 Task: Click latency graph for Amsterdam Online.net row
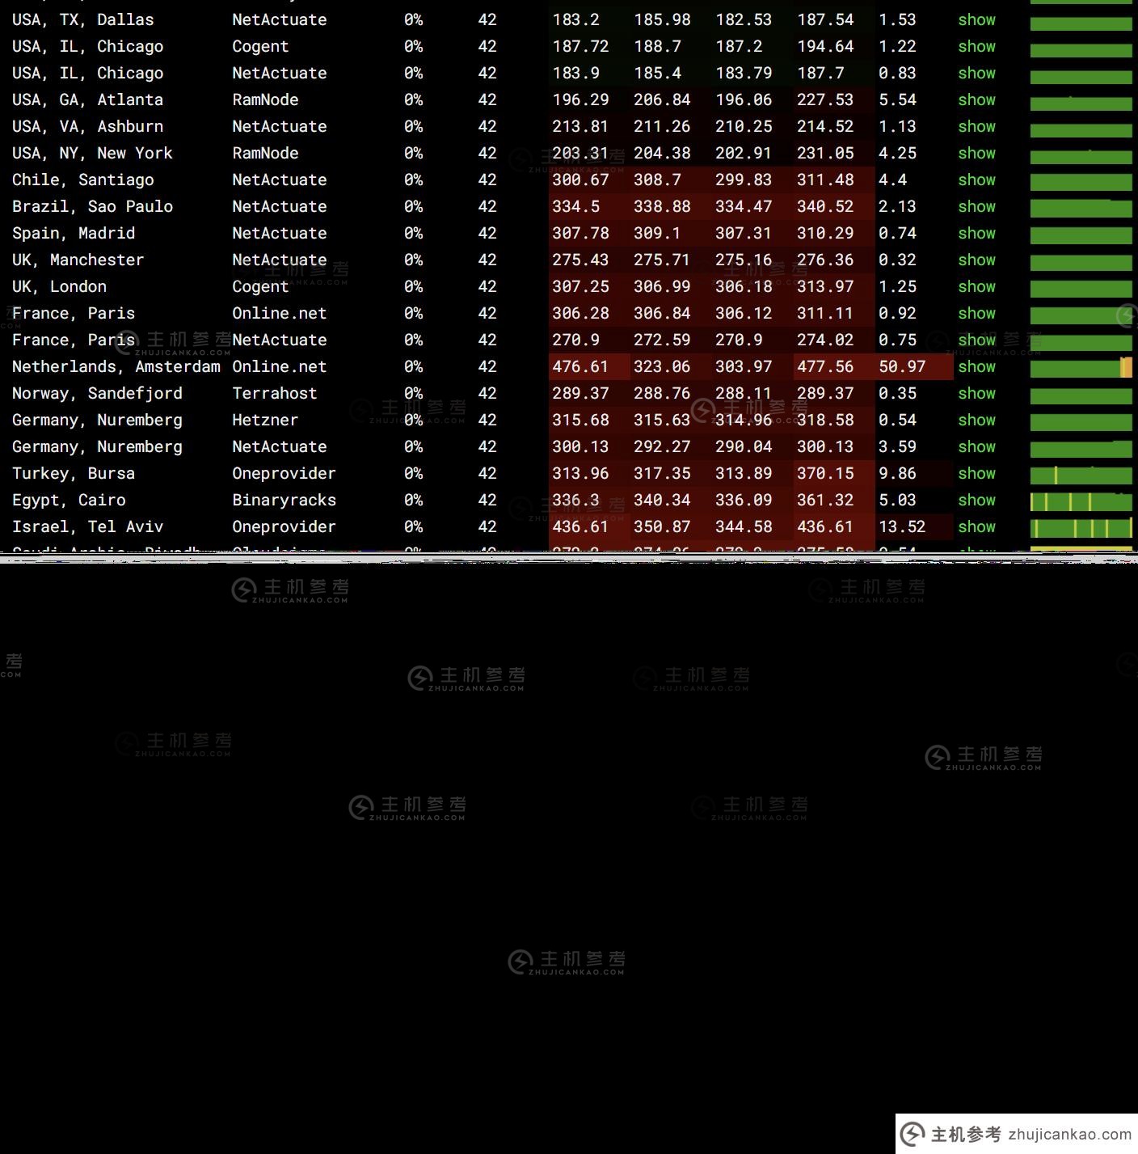tap(1081, 367)
